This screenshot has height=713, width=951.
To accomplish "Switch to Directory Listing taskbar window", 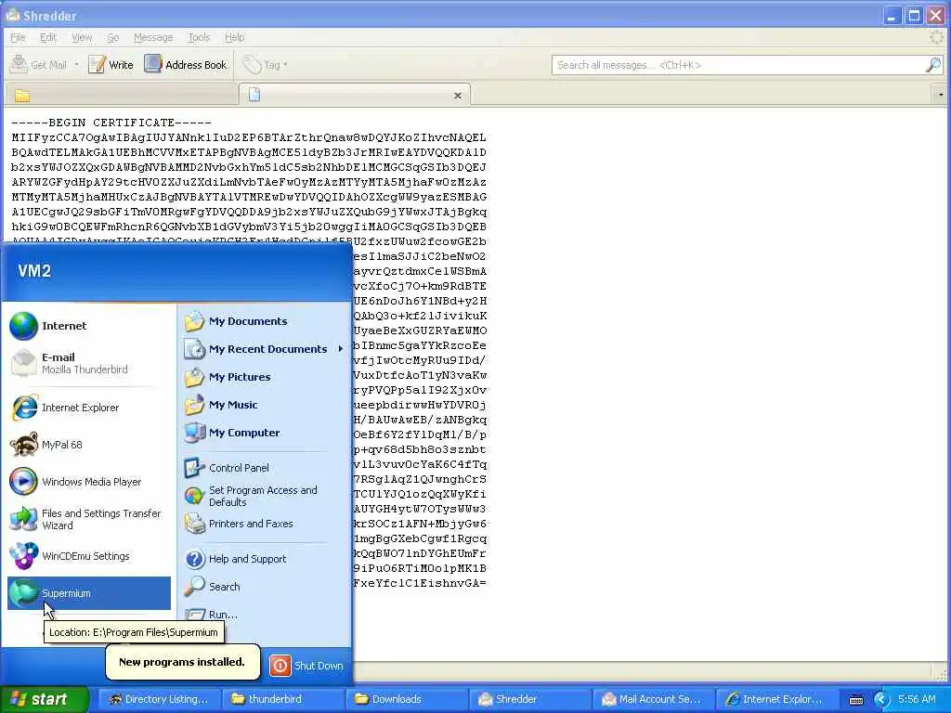I will (159, 699).
